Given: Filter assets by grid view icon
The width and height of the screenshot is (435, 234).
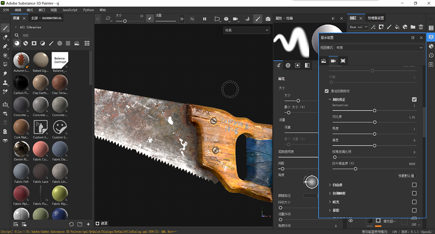Looking at the screenshot, I should (x=87, y=43).
